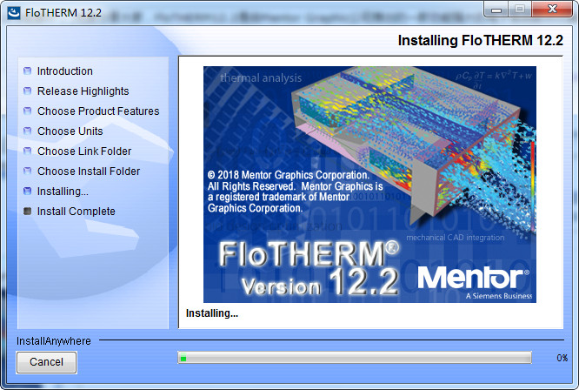The width and height of the screenshot is (579, 390).
Task: Click the installation progress bar
Action: pos(355,358)
